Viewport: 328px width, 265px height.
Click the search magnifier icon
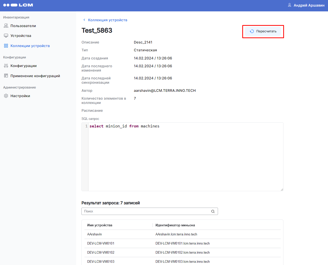click(213, 211)
